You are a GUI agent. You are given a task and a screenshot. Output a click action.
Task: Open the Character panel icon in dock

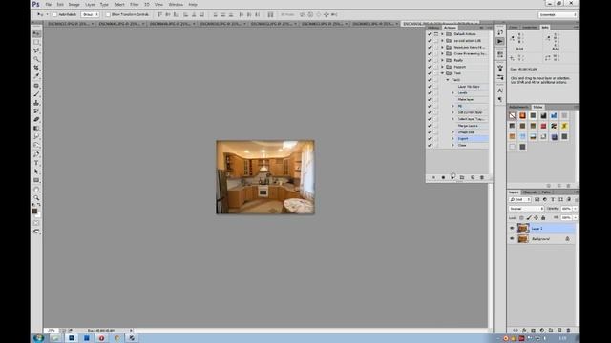(x=500, y=91)
